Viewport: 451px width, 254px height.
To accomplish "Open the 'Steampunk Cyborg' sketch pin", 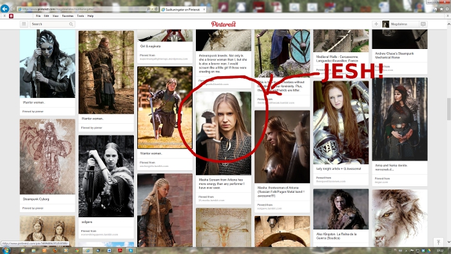I will tap(48, 157).
